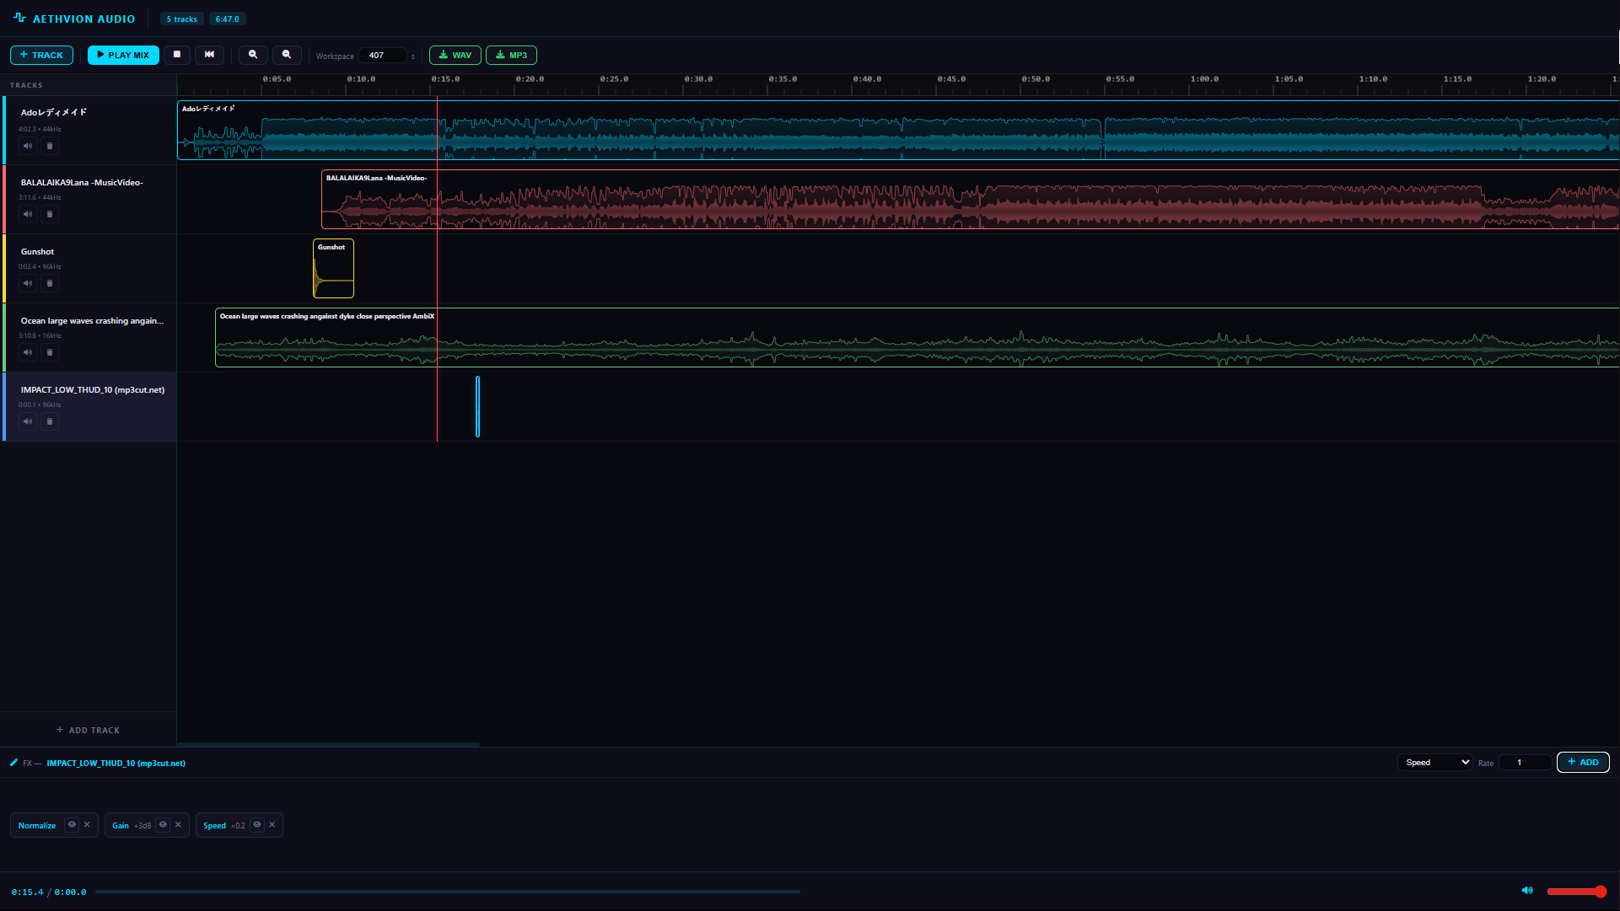Click the Workspace duration input field
Screen dimensions: 1620x911
click(x=384, y=56)
